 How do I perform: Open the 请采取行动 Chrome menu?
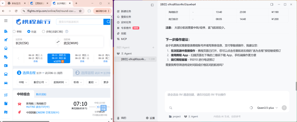click(102, 11)
